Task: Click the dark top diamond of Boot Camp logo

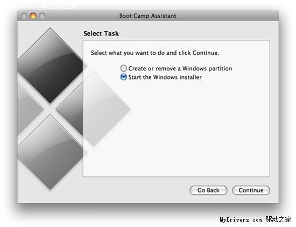Action: pos(50,65)
